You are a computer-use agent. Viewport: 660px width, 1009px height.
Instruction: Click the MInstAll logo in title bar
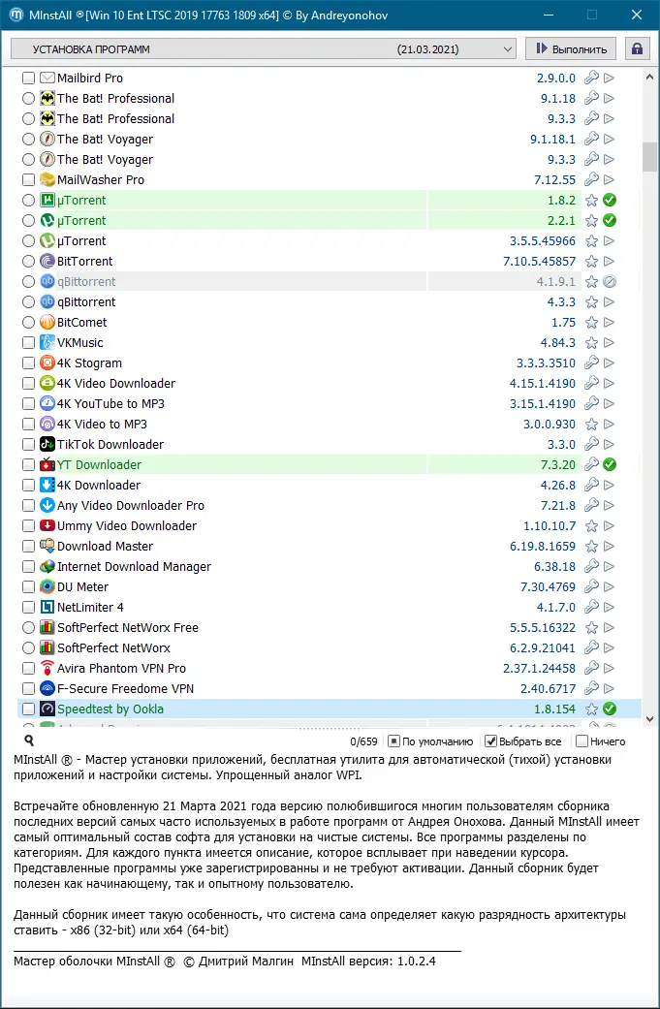point(16,15)
